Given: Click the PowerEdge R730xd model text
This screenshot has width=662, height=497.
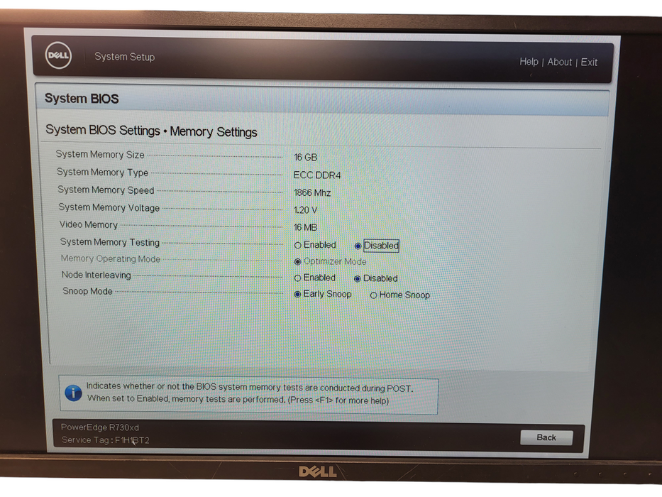Looking at the screenshot, I should (99, 427).
